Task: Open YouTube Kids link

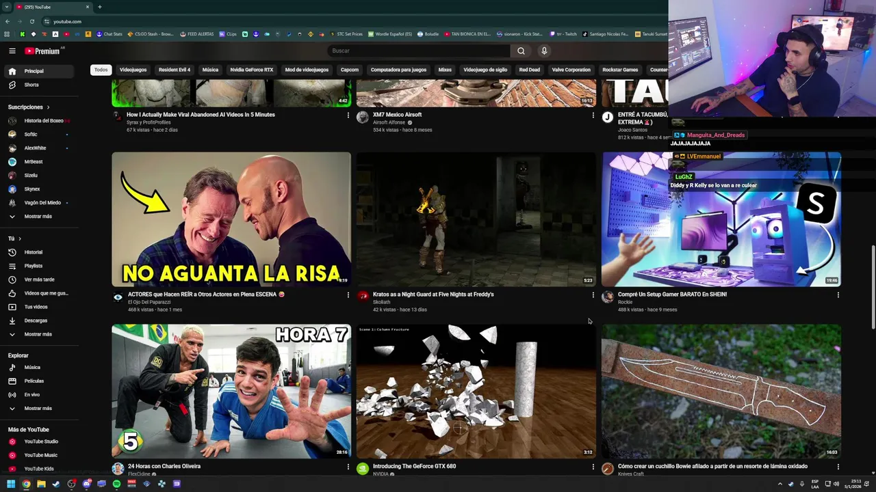Action: point(38,469)
